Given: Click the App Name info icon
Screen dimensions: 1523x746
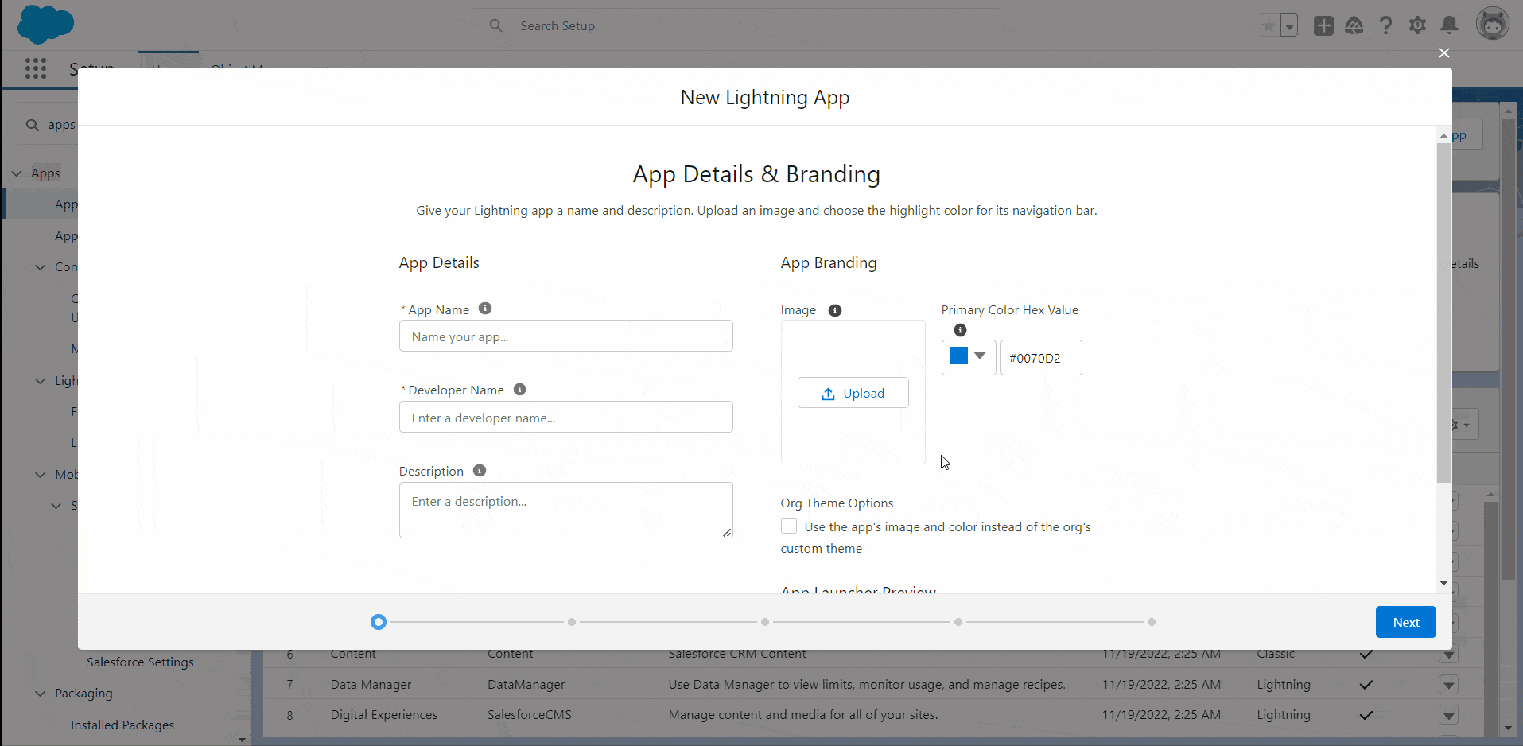Looking at the screenshot, I should pos(485,309).
